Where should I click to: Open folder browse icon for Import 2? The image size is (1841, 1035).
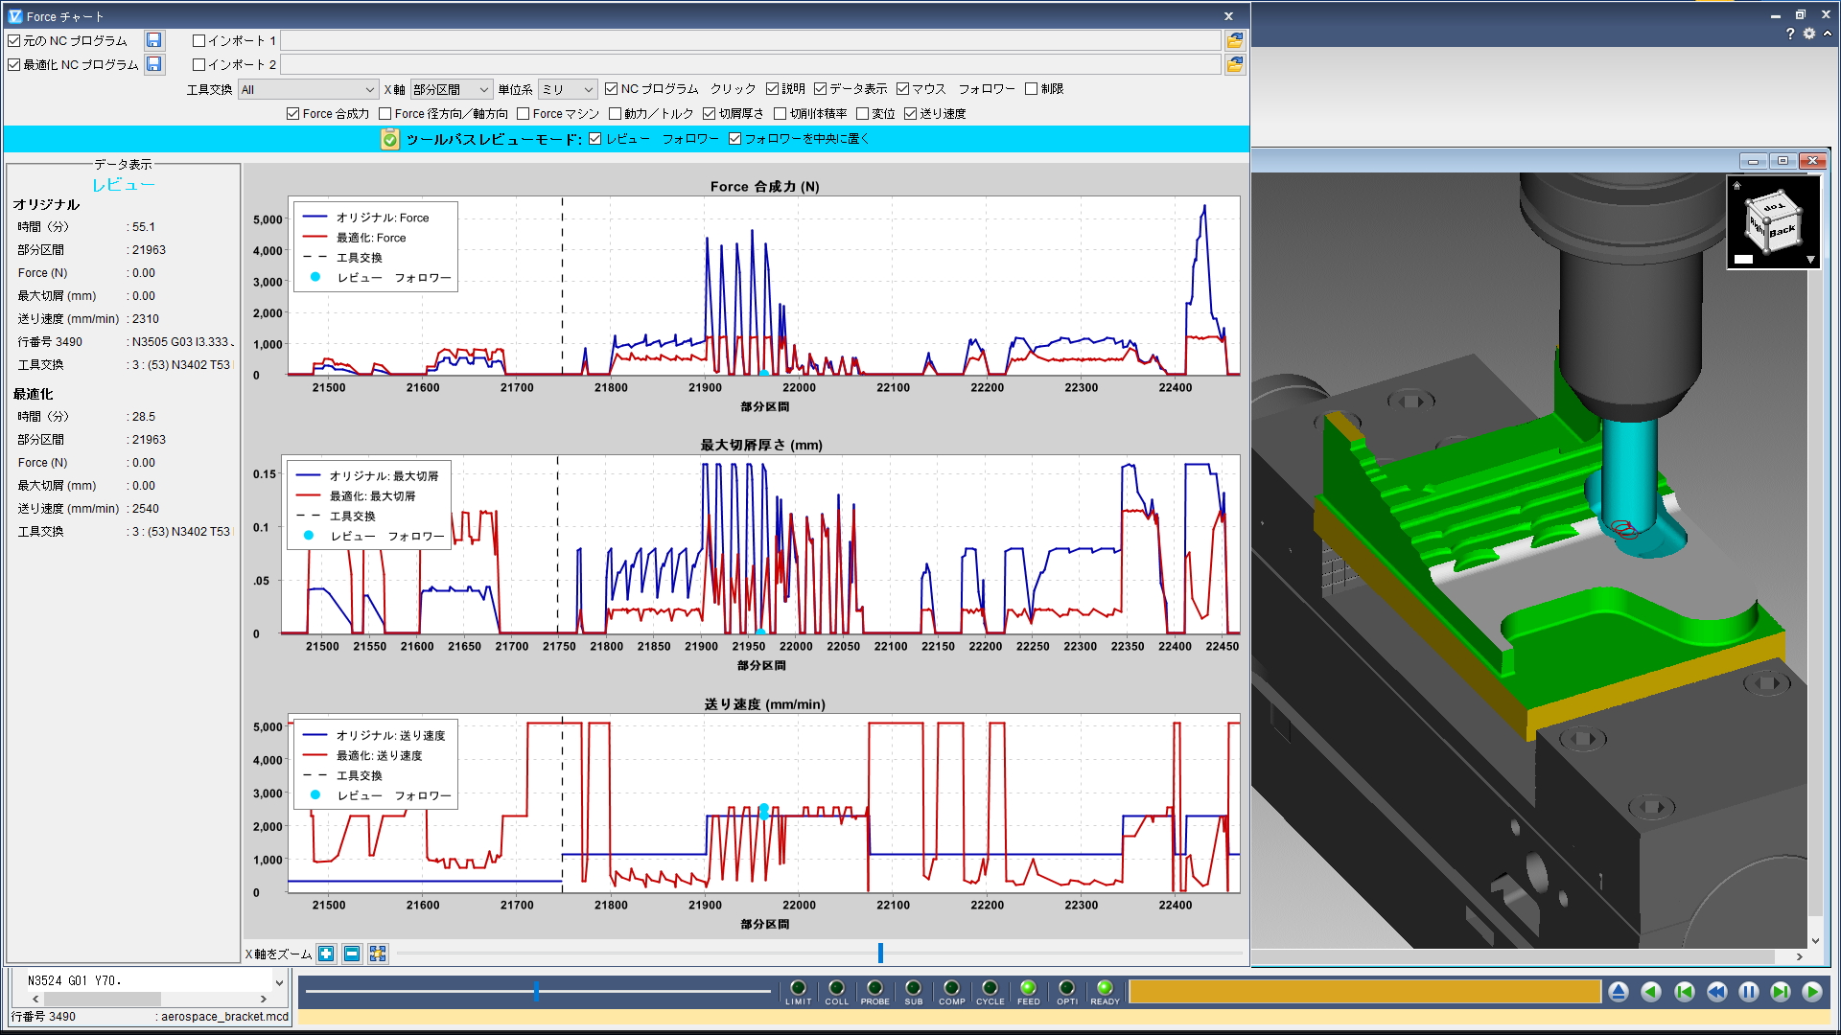click(1235, 64)
